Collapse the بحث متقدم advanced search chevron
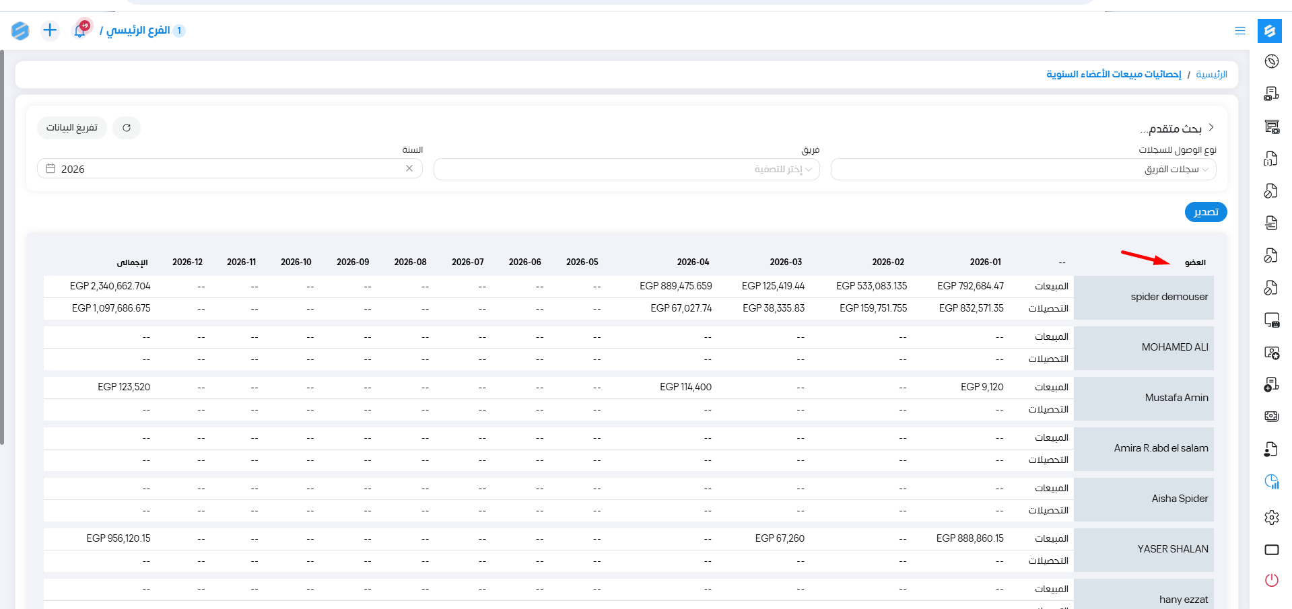Viewport: 1292px width, 609px height. point(1211,127)
